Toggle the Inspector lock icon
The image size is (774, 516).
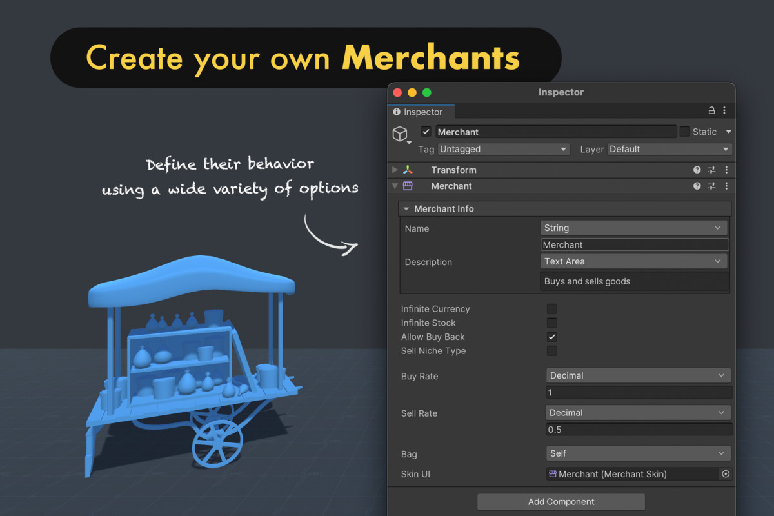click(711, 110)
